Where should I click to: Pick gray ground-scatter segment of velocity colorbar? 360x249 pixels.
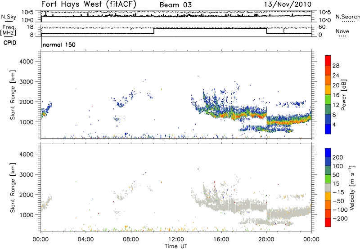point(328,187)
